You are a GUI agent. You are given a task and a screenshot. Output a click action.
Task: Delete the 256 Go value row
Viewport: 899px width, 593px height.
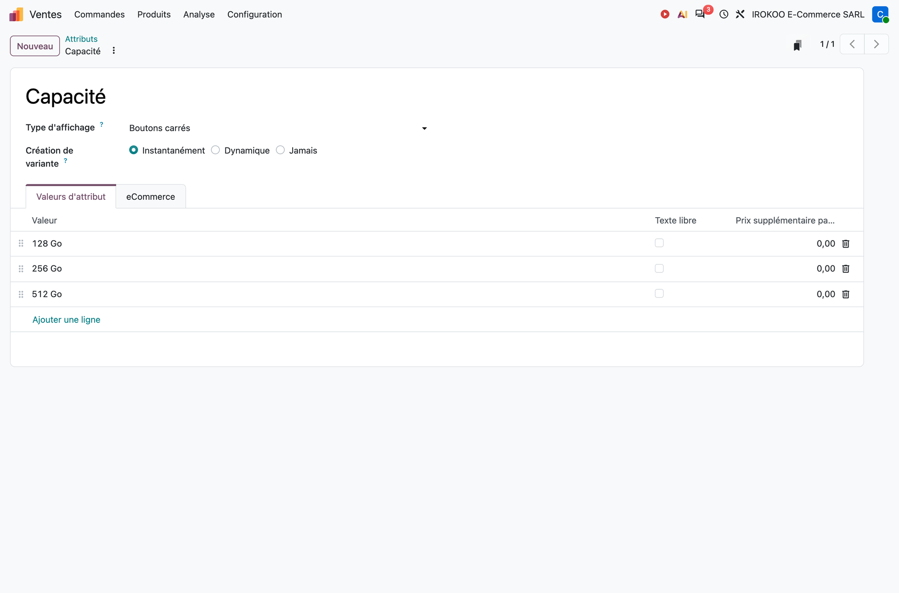[x=846, y=269]
